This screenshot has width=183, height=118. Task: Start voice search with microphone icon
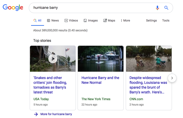point(157,8)
